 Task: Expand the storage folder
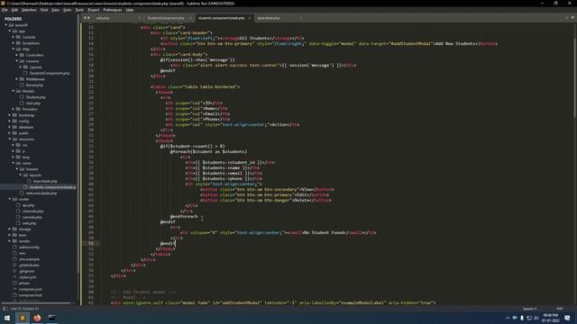coord(10,229)
